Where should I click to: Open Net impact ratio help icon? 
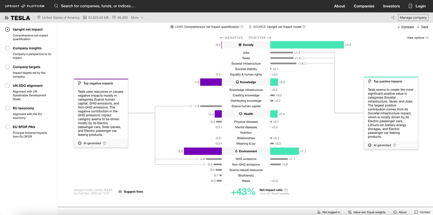click(x=286, y=190)
